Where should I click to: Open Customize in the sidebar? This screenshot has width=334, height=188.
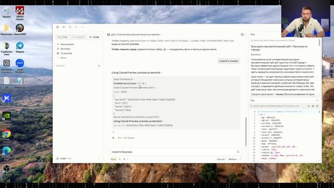pyautogui.click(x=65, y=53)
